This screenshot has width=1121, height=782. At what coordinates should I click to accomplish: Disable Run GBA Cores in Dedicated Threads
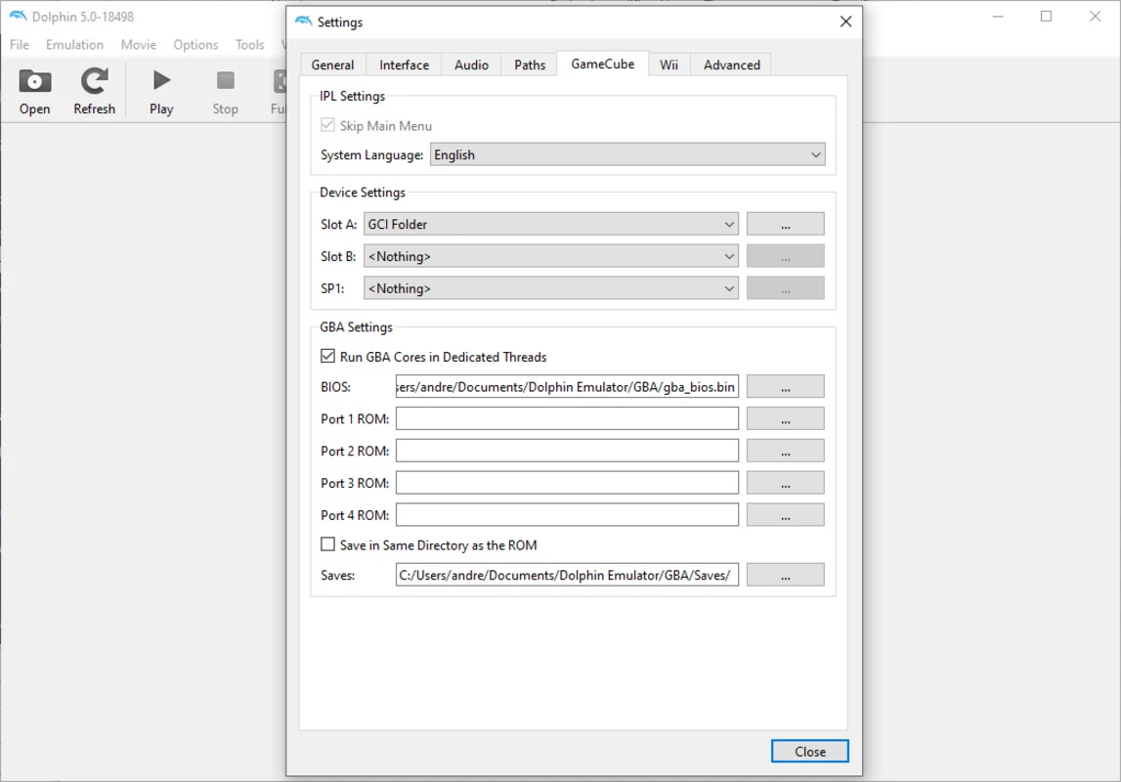328,357
